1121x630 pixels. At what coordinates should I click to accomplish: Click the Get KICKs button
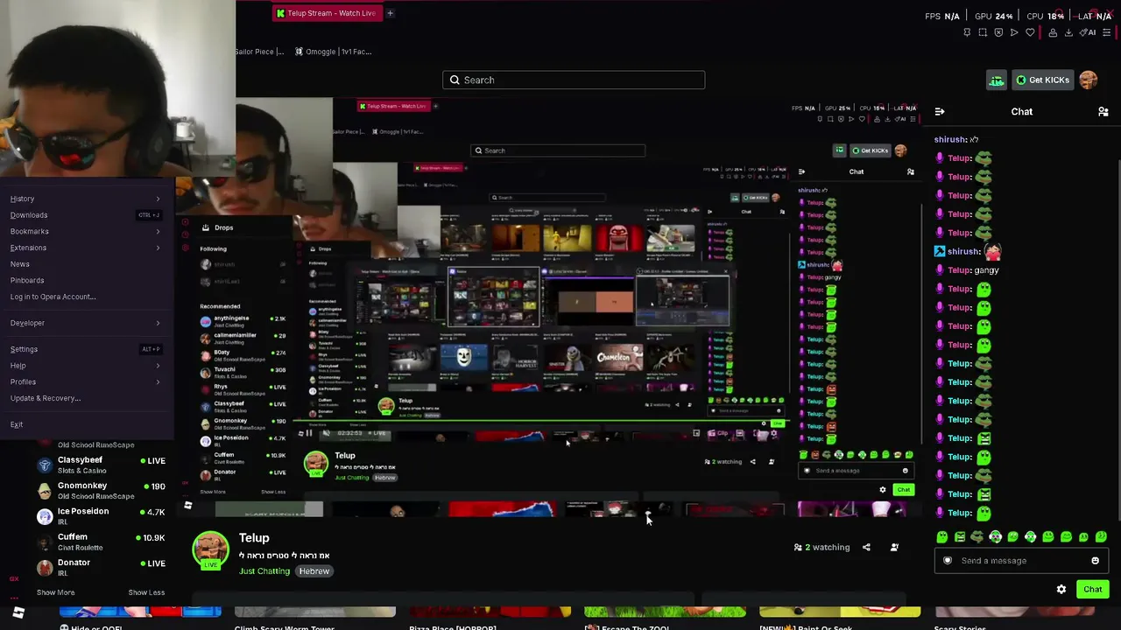pyautogui.click(x=1042, y=80)
